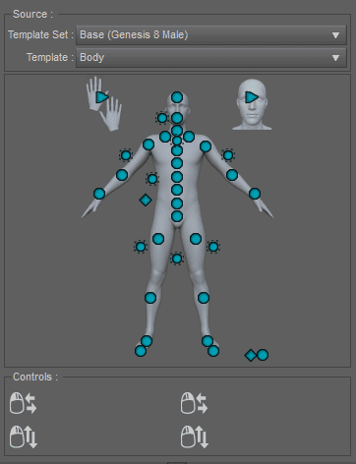This screenshot has width=356, height=464.
Task: Select the wrist node on the right-side arm
Action: tap(255, 194)
